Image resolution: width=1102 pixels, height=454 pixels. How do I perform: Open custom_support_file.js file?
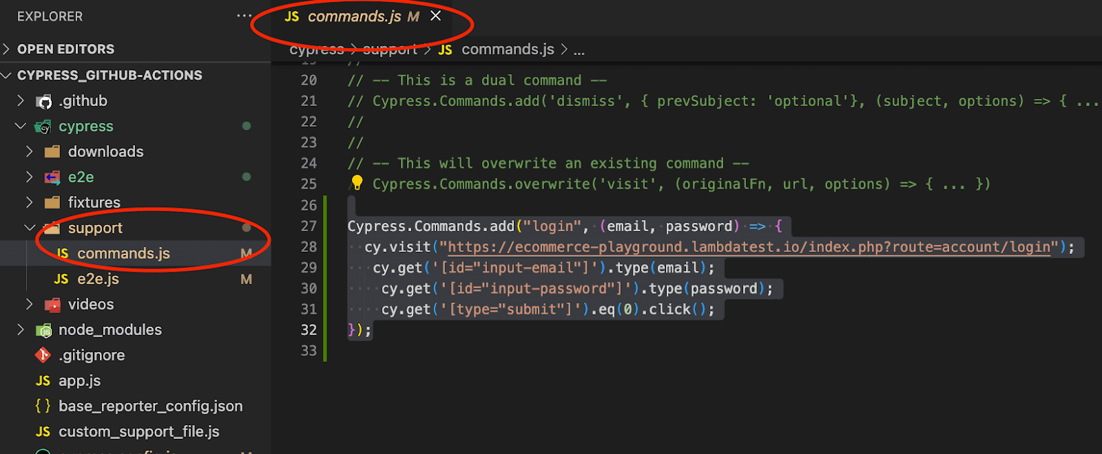coord(139,431)
